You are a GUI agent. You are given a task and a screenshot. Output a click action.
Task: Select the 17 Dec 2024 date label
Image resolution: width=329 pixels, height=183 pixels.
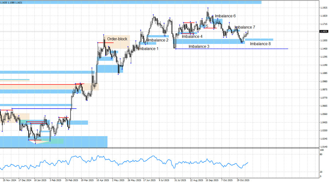tap(25, 180)
